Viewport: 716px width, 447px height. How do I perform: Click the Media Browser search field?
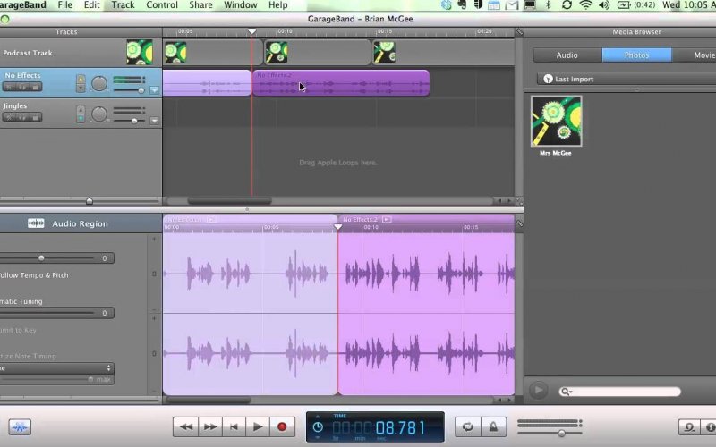[619, 392]
